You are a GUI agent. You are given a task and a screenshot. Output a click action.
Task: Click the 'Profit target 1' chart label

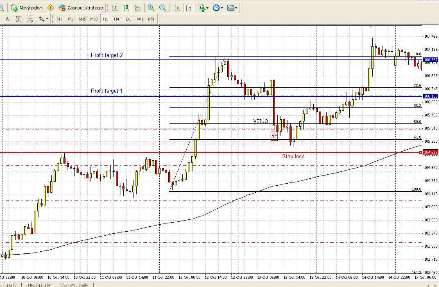(x=106, y=91)
